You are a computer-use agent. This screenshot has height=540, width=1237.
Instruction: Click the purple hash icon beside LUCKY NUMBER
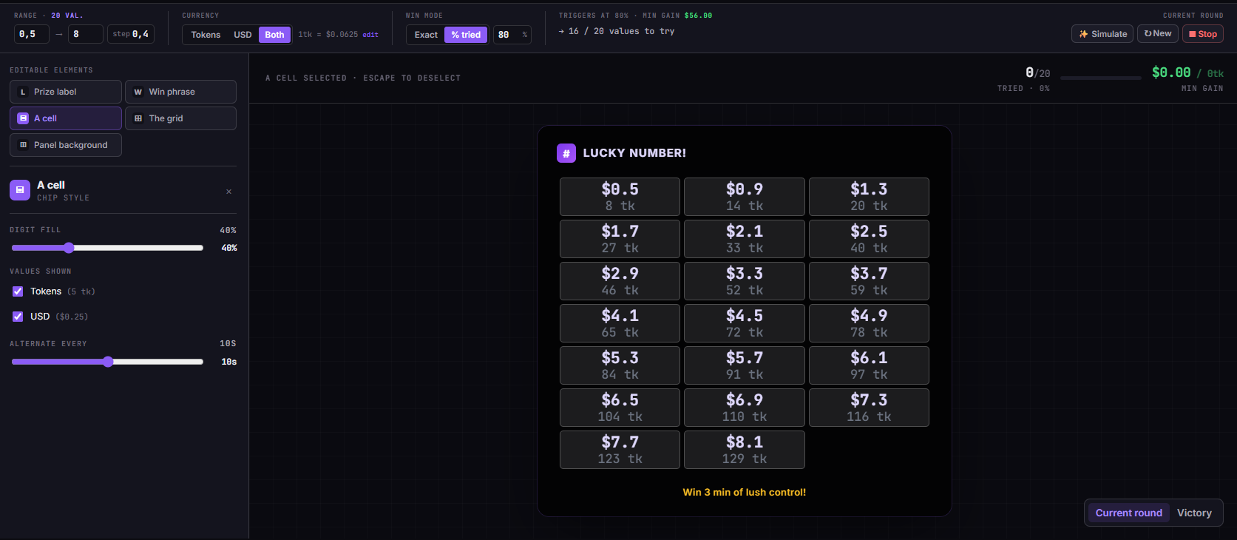pyautogui.click(x=566, y=153)
